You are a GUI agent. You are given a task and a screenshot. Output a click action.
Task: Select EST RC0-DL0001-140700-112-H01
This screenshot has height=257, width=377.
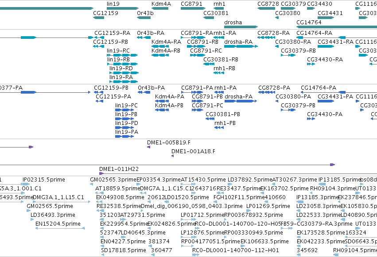click(235, 250)
